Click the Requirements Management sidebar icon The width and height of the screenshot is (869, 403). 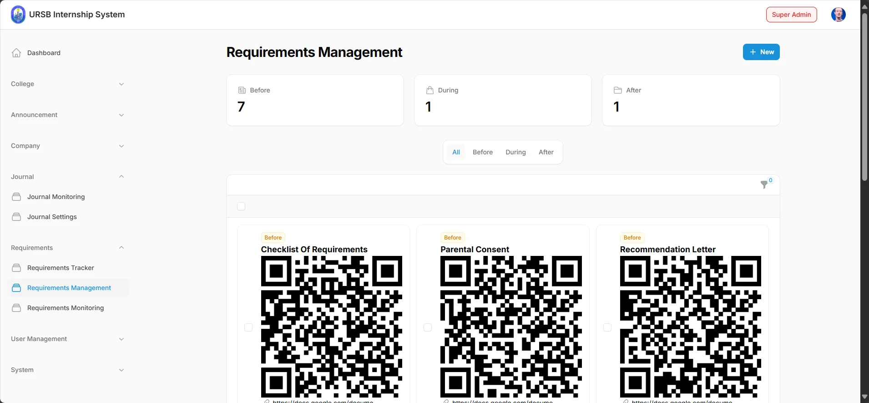[16, 288]
